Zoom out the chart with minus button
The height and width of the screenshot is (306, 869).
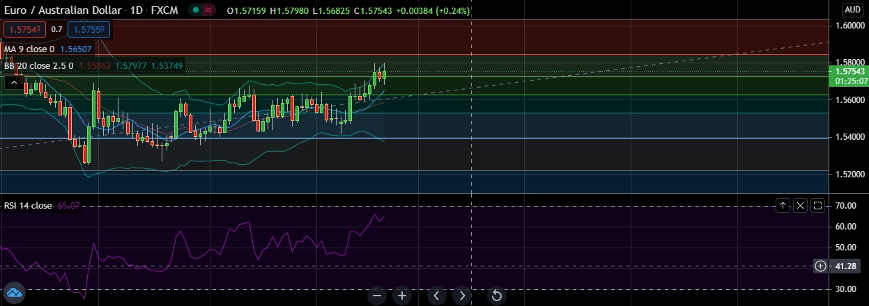[x=377, y=296]
